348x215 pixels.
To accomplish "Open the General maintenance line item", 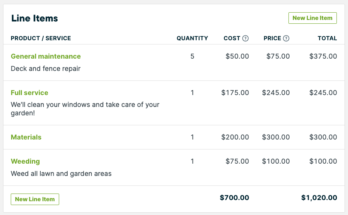I will coord(46,56).
